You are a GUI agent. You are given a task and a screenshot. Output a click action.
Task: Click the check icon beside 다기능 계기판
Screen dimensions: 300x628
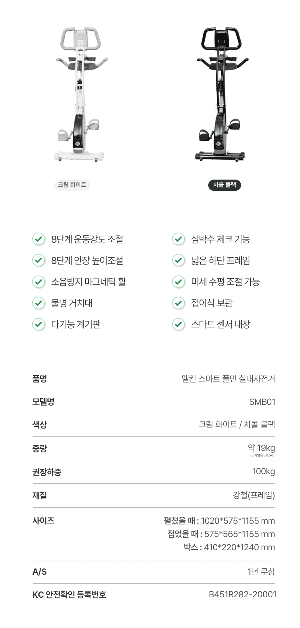(x=39, y=324)
